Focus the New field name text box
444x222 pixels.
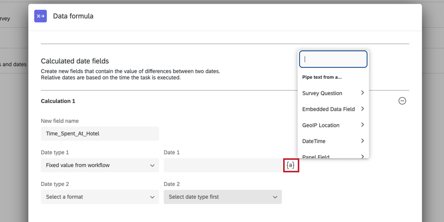click(100, 134)
